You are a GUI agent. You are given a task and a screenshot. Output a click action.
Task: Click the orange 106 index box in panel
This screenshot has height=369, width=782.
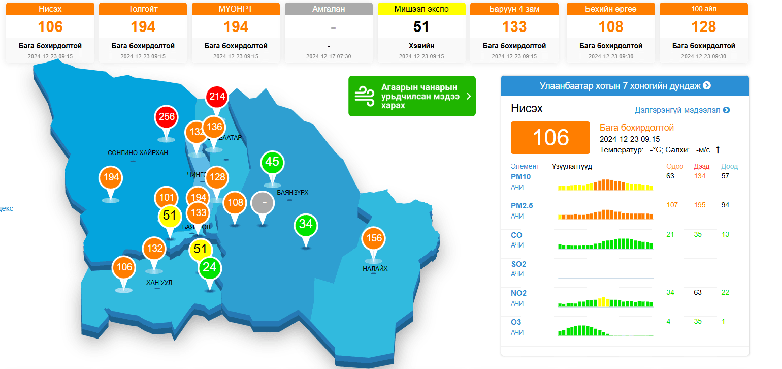(550, 138)
